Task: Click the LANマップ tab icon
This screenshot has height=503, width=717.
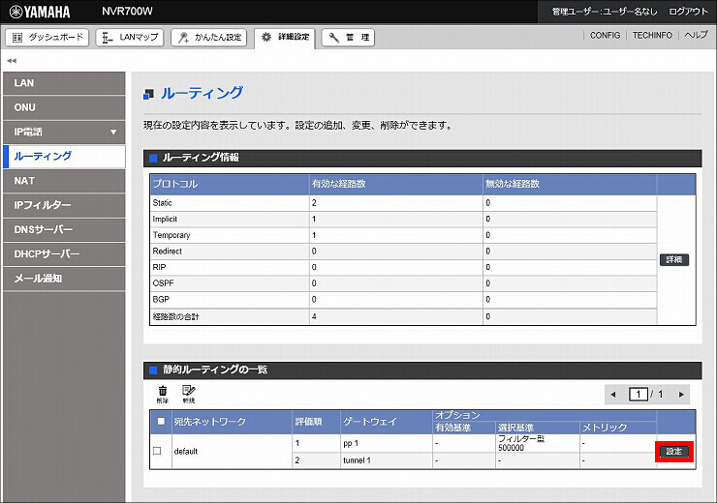Action: click(107, 38)
